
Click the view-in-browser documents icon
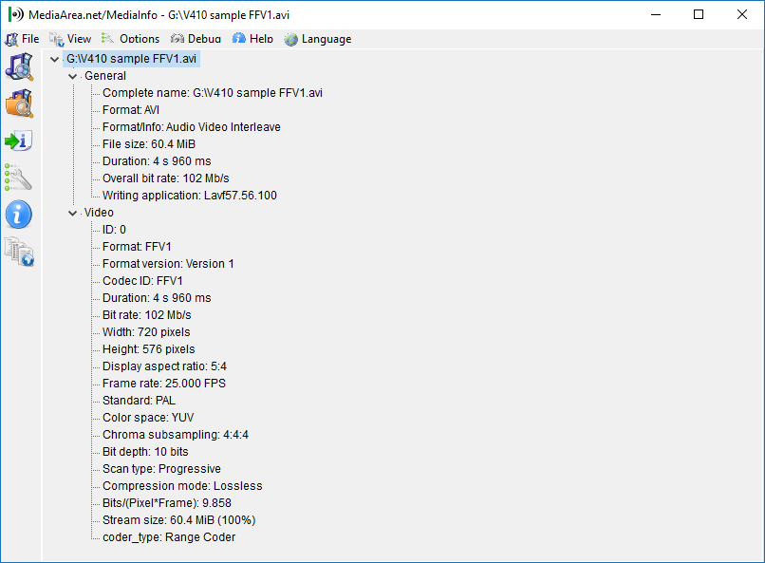(x=19, y=252)
